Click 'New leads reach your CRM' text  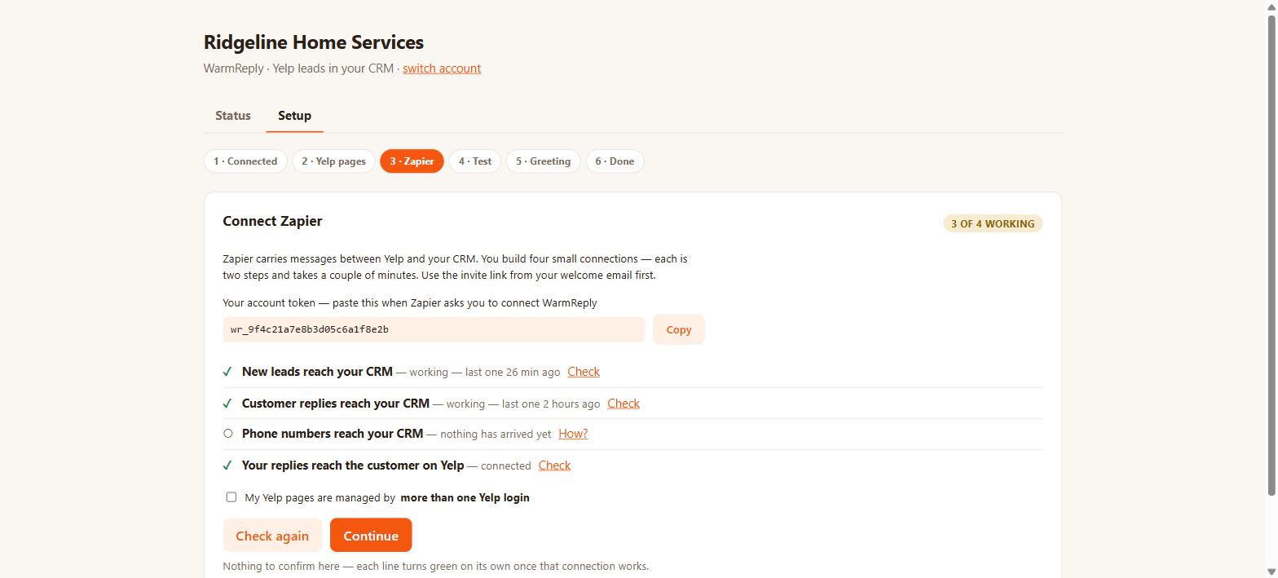(317, 372)
